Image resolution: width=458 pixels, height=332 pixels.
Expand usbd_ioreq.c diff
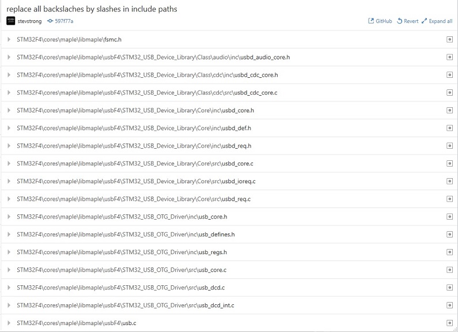pos(9,181)
